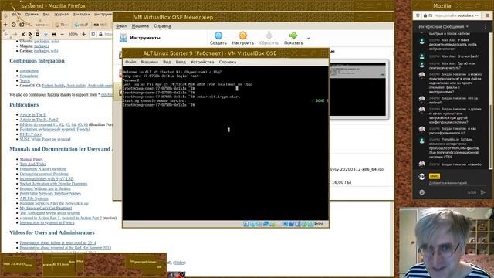The image size is (494, 278).
Task: Expand the Интересные сообщения chat filter dropdown
Action: [x=444, y=27]
